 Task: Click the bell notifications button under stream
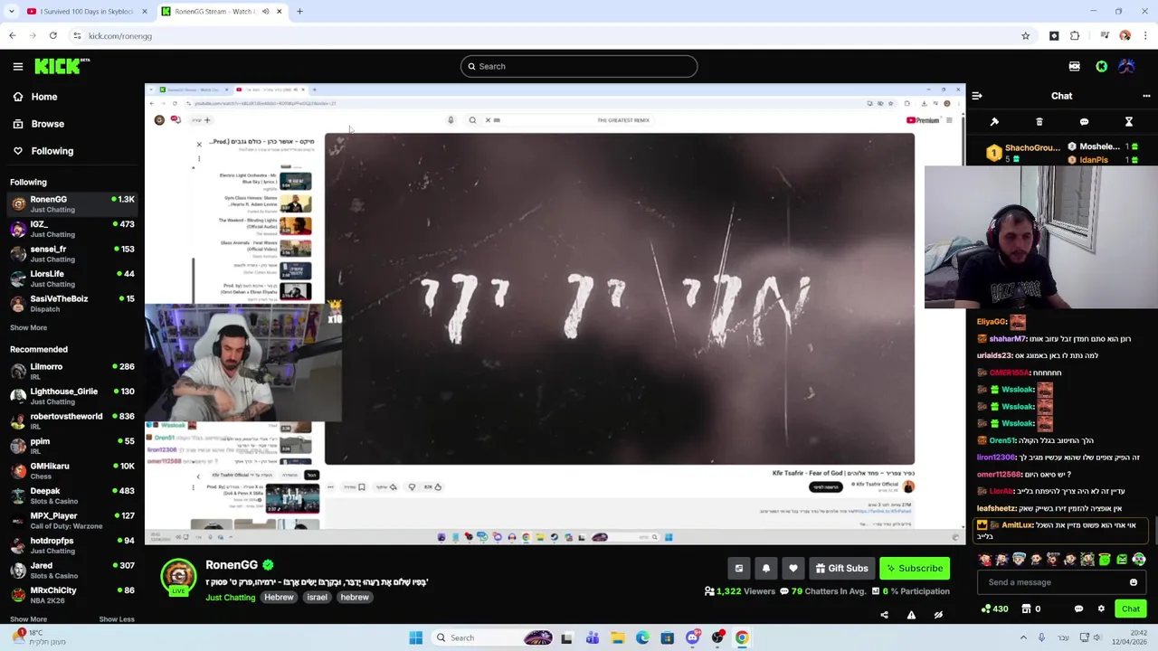tap(766, 568)
